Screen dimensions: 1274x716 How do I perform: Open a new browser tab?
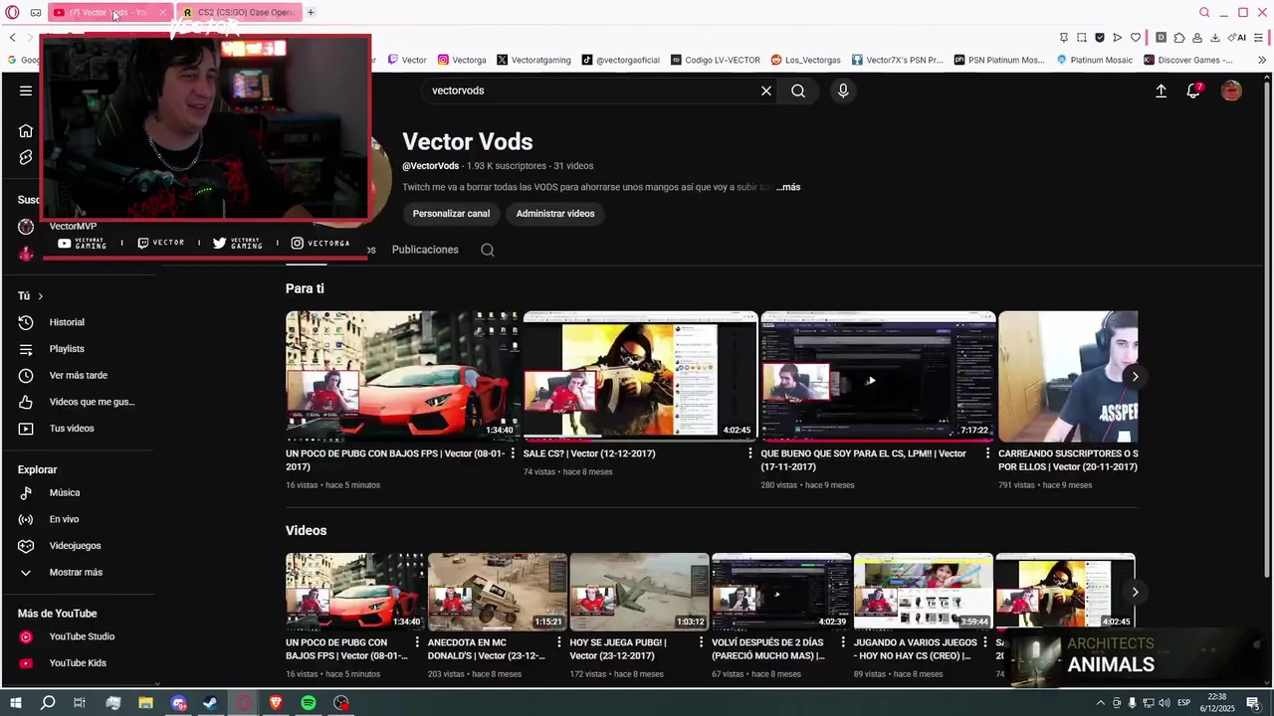[311, 12]
